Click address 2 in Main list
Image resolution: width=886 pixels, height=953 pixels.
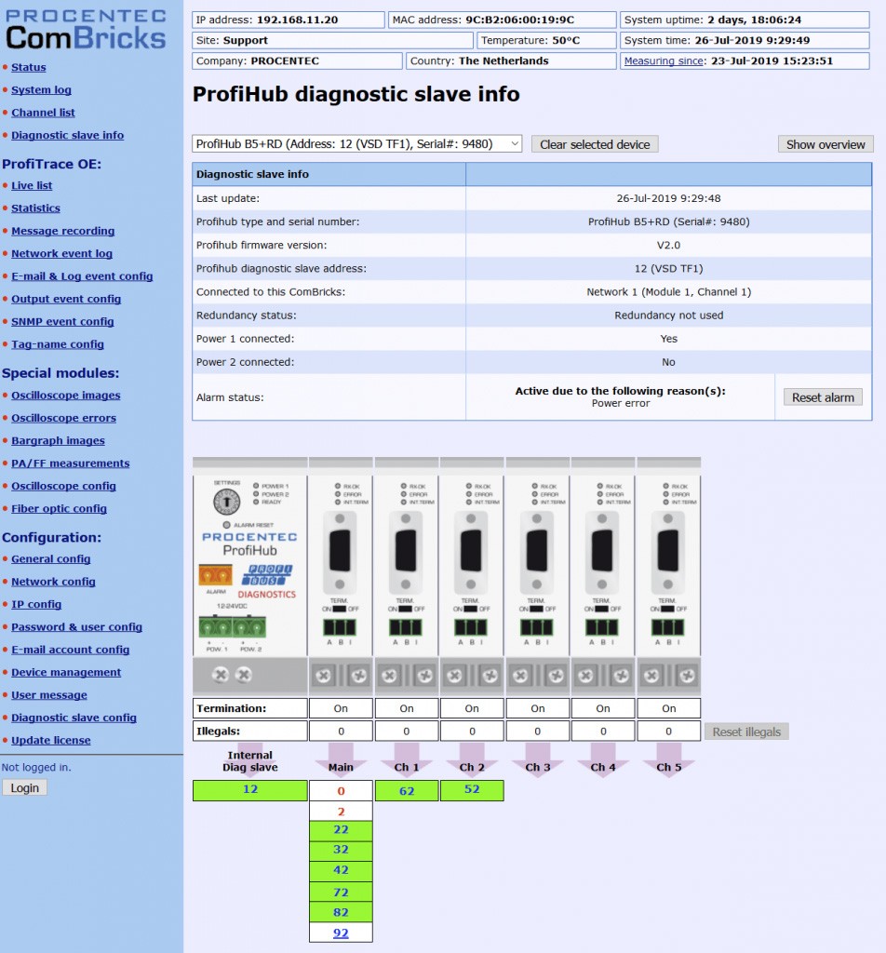tap(341, 812)
